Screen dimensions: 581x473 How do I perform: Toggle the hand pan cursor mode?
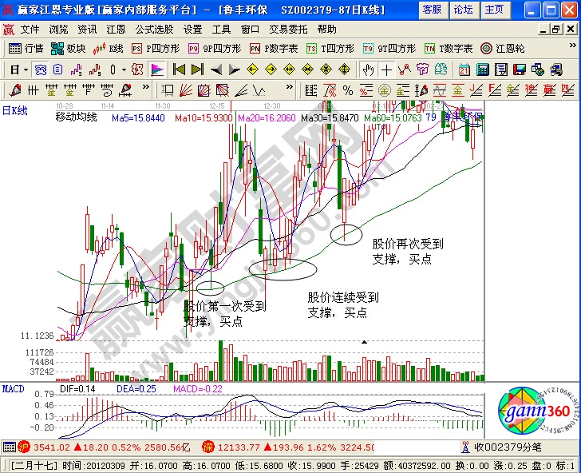pos(366,69)
